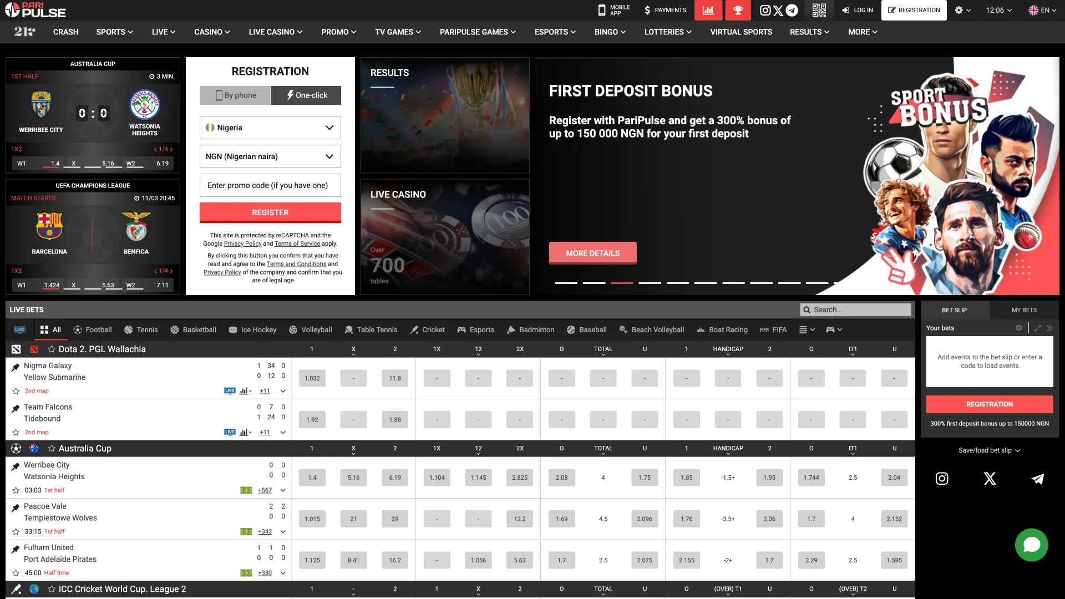Open statistics icon for Nigma Galaxy match
Image resolution: width=1065 pixels, height=599 pixels.
pos(245,391)
